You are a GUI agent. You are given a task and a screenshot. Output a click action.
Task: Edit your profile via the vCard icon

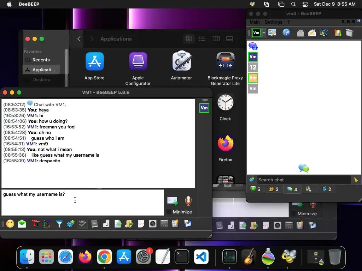[272, 33]
